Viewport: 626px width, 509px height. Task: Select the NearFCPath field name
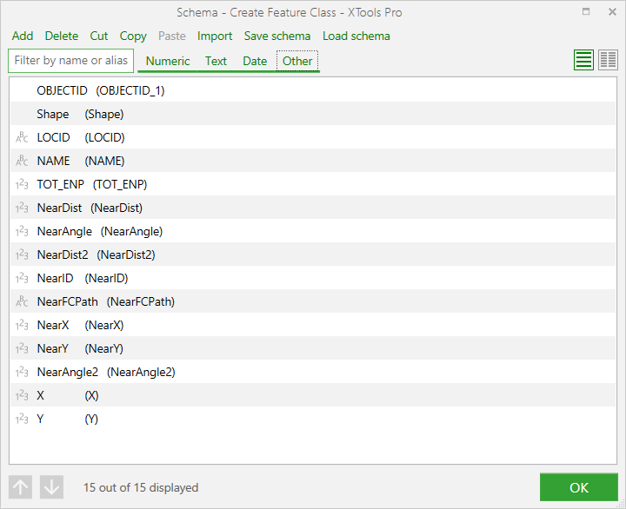tap(68, 301)
